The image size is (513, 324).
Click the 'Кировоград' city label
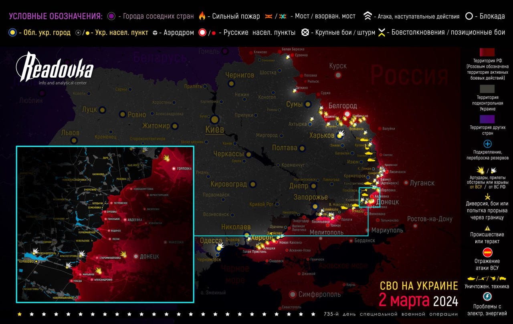pyautogui.click(x=229, y=184)
